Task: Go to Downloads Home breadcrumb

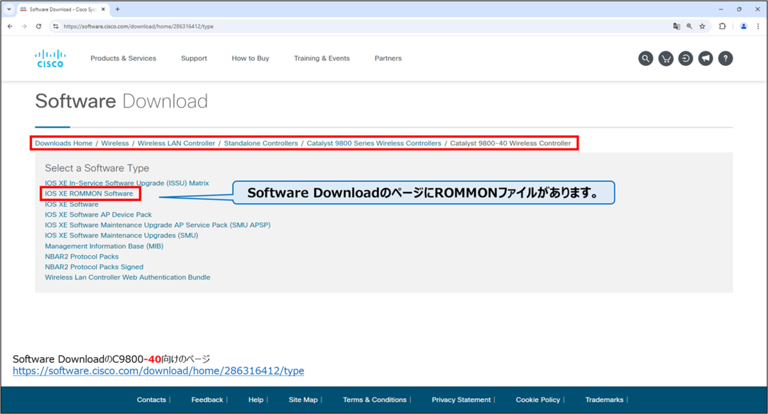Action: (63, 143)
